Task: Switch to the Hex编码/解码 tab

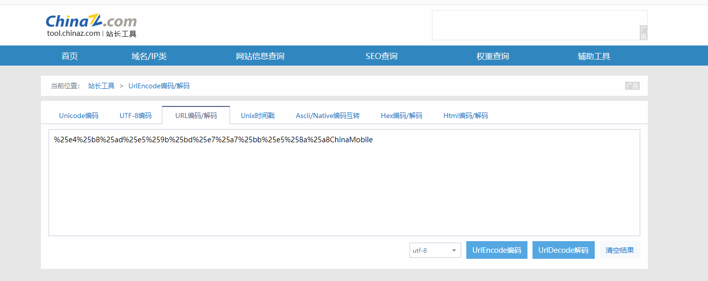Action: click(x=402, y=116)
